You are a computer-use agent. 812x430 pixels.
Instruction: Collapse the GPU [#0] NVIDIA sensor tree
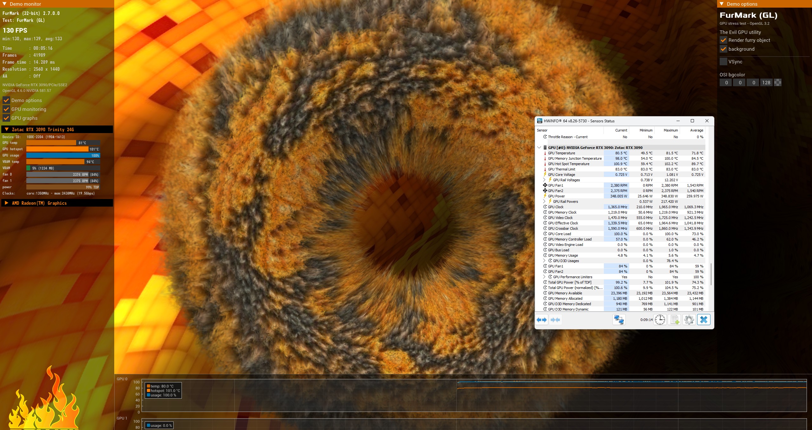(x=539, y=148)
